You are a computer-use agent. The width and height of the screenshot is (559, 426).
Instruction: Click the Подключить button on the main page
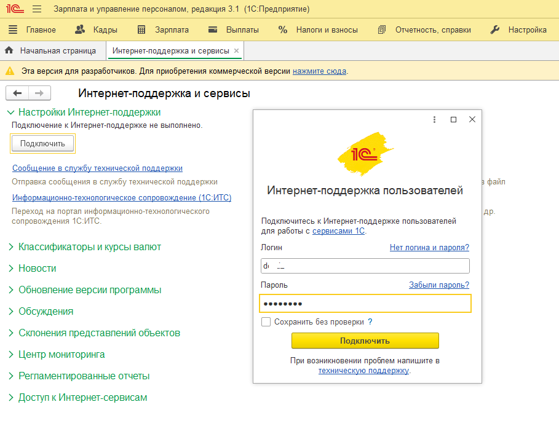coord(43,144)
